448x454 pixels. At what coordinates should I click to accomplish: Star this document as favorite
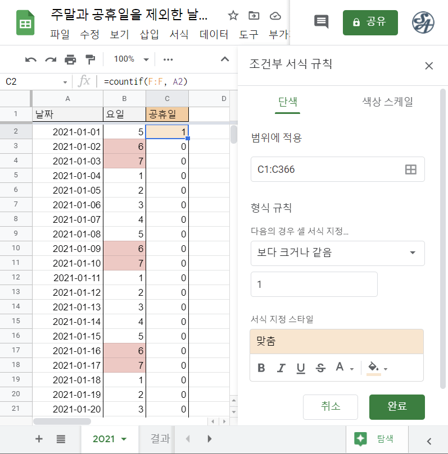[x=233, y=15]
